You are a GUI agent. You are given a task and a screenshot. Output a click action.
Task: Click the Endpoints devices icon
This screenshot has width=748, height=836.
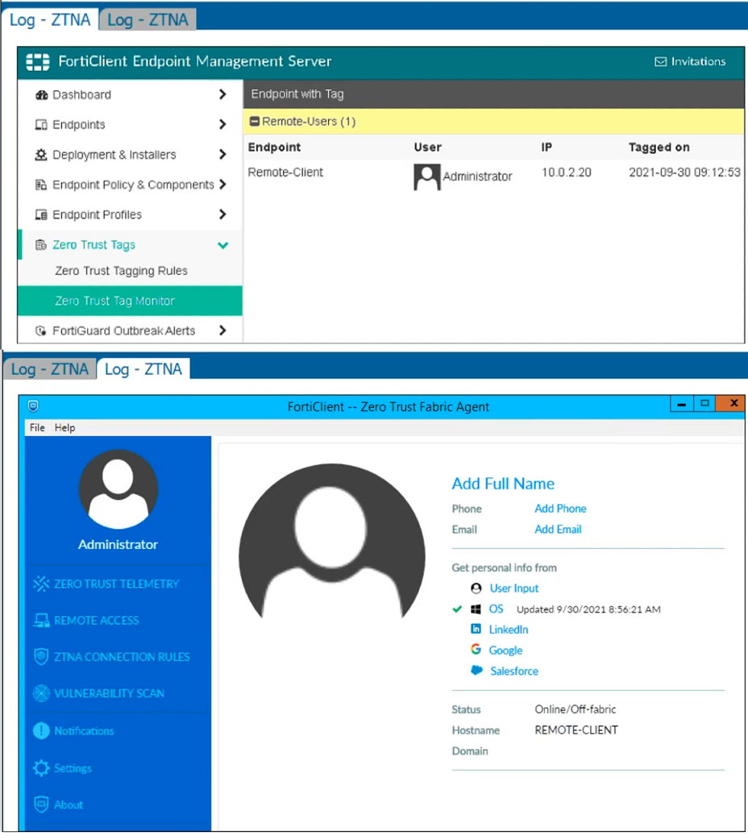tap(41, 125)
